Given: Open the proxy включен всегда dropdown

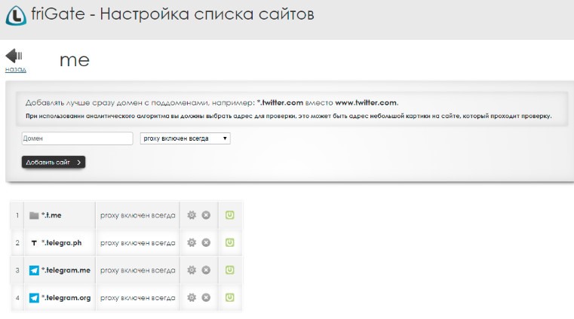Looking at the screenshot, I should pyautogui.click(x=186, y=138).
